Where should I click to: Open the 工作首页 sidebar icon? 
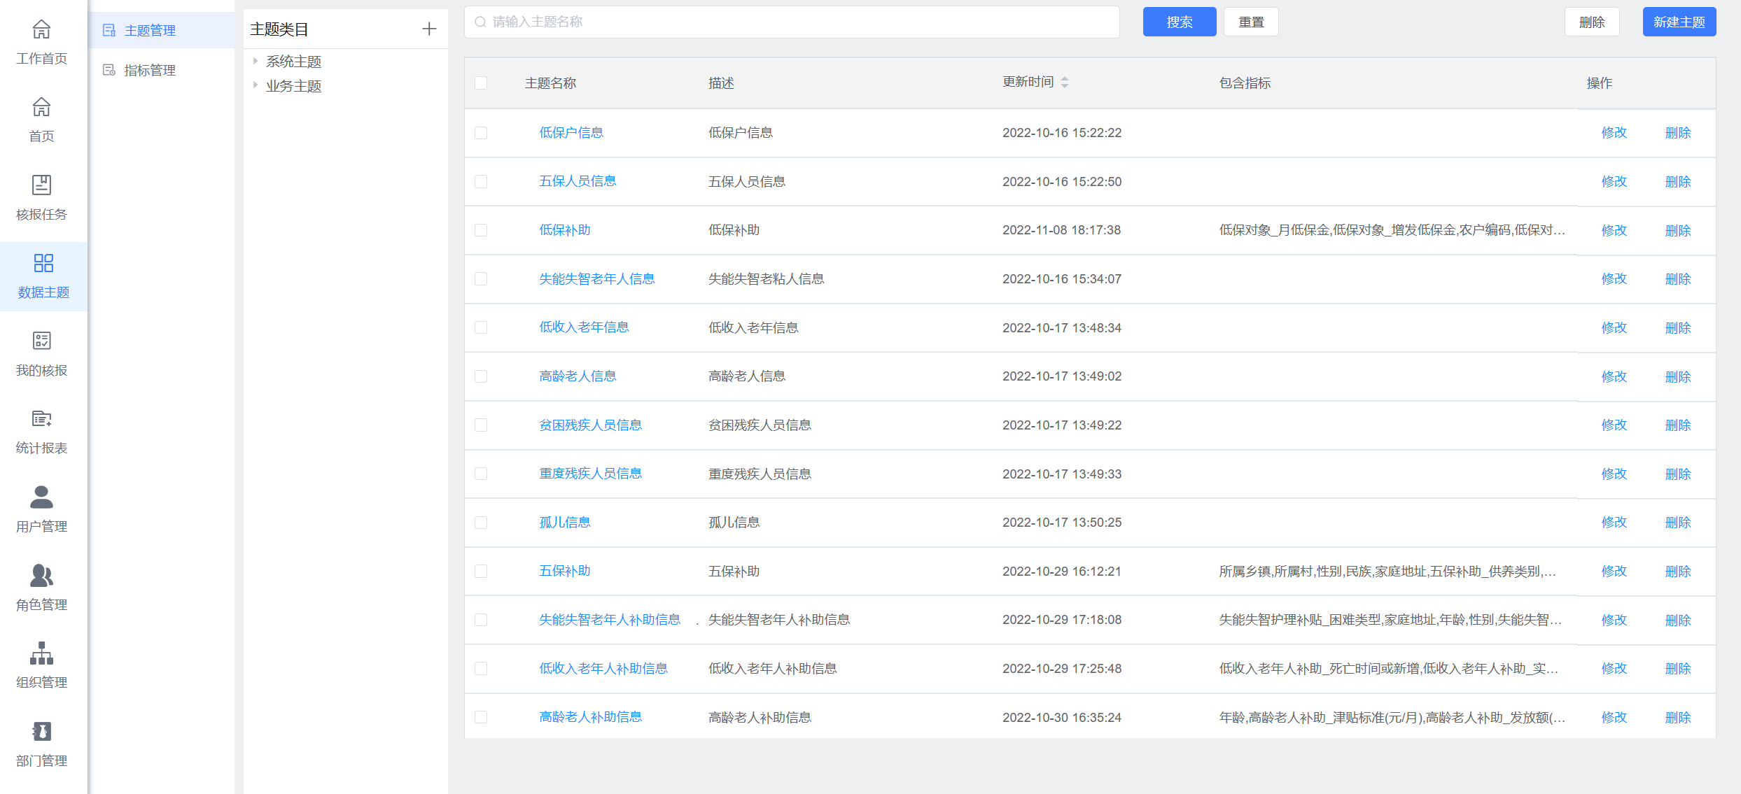41,29
